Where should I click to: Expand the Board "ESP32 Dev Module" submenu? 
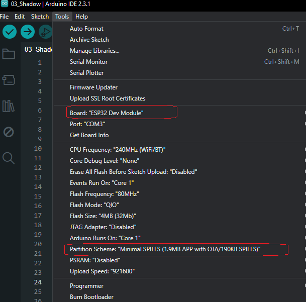180,113
